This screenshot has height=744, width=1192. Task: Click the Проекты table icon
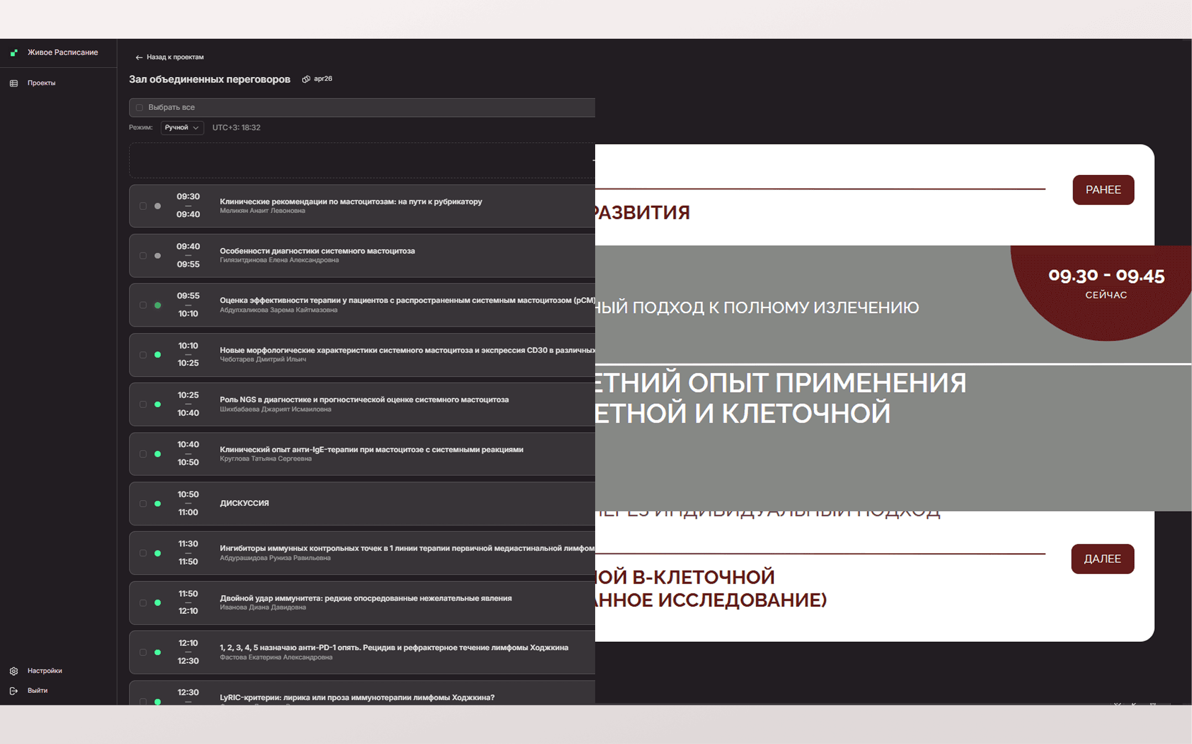[x=14, y=83]
